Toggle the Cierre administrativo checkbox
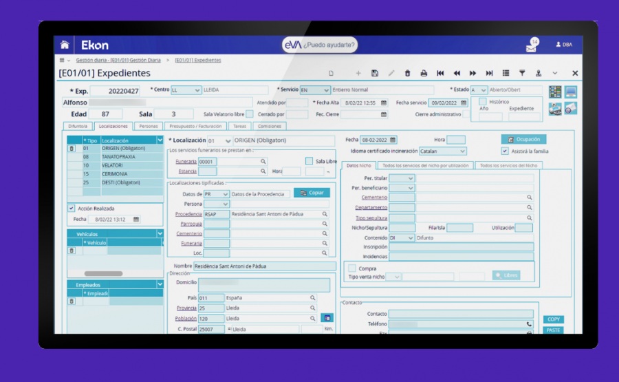This screenshot has width=619, height=382. point(466,114)
